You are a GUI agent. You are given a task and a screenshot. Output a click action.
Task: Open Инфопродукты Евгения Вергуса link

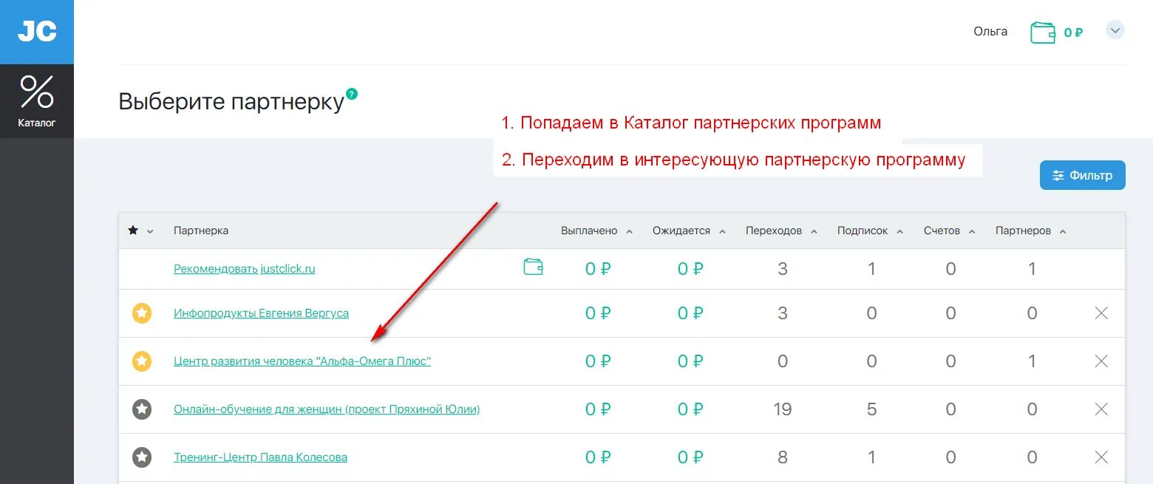click(261, 313)
